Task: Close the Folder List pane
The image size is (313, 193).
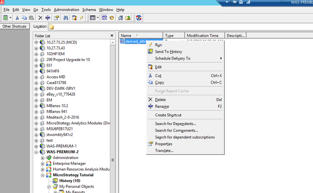Action: [x=112, y=35]
